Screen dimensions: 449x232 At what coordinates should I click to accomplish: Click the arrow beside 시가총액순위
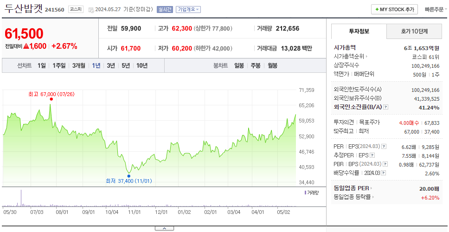click(x=366, y=57)
